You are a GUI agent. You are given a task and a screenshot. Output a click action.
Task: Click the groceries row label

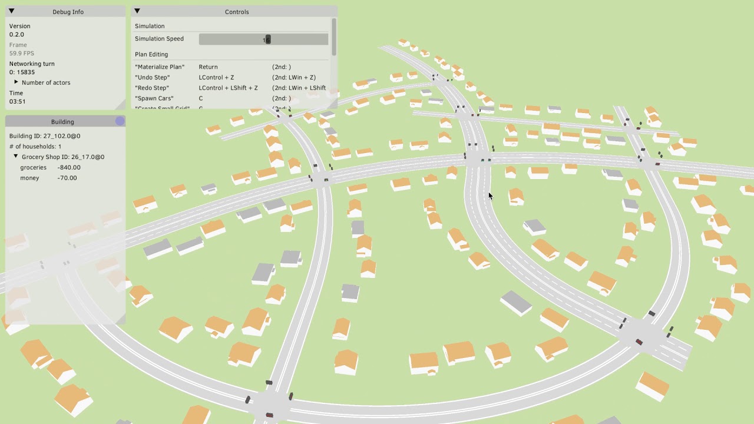(x=33, y=167)
